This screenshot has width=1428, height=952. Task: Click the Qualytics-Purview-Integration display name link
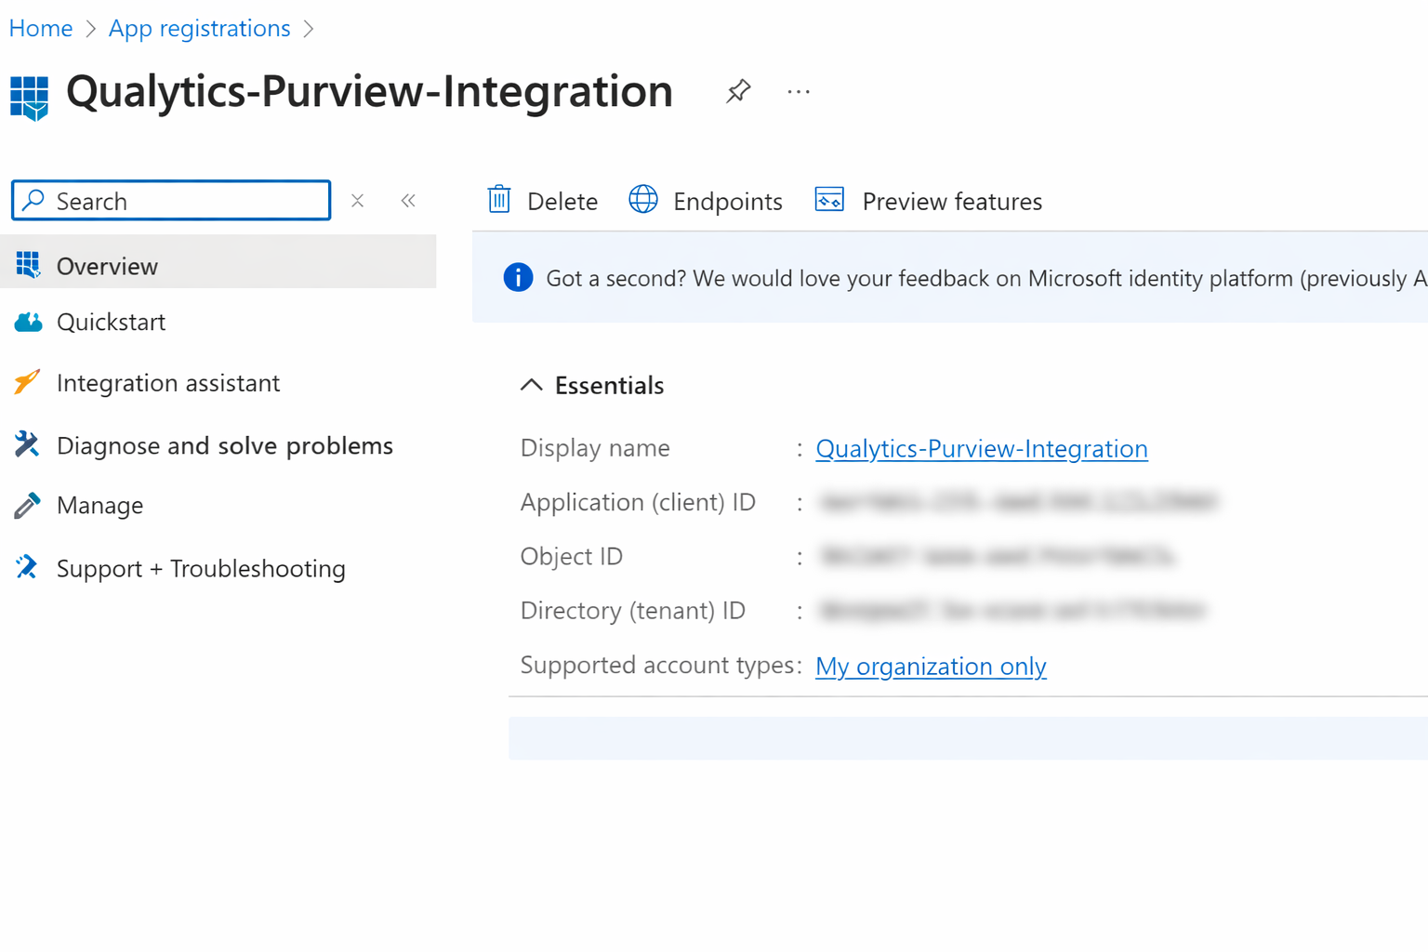point(981,448)
